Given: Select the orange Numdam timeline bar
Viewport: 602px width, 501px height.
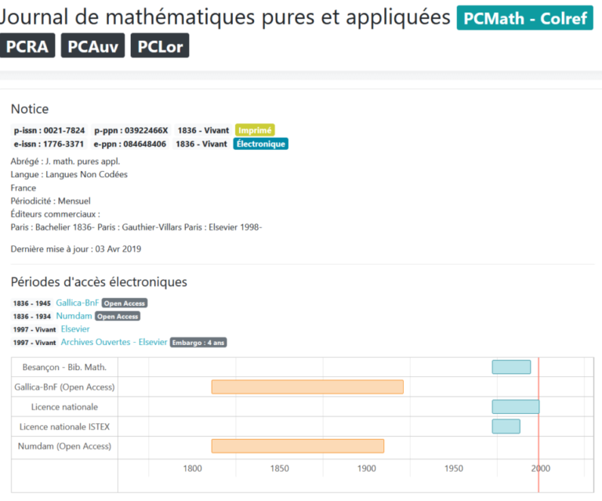Looking at the screenshot, I should [x=298, y=446].
